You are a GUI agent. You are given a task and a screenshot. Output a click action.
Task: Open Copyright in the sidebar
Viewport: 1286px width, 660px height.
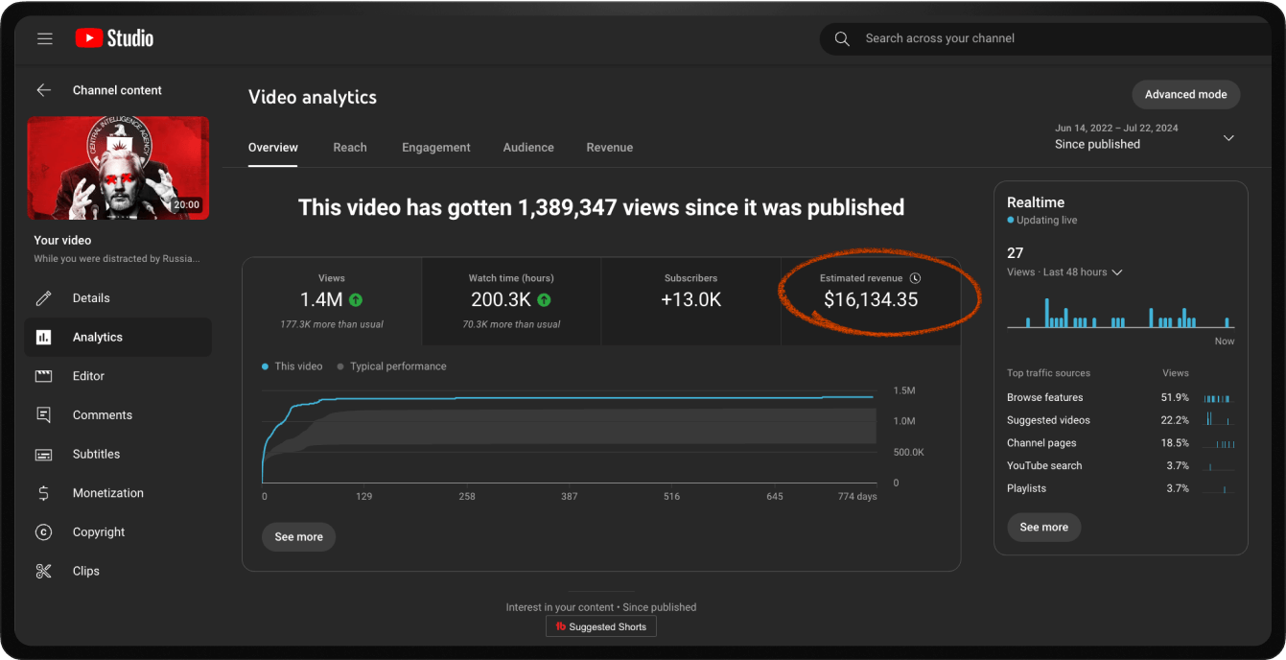coord(118,532)
